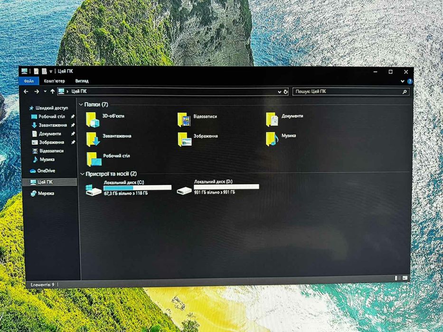The width and height of the screenshot is (443, 332).
Task: Select Зображення in the navigation pane
Action: click(x=51, y=142)
